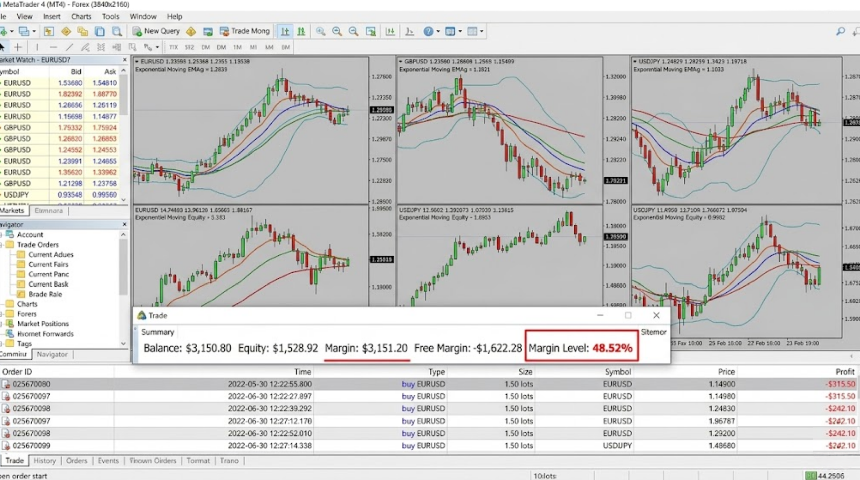Switch chart to the MM timeframe
860x480 pixels.
269,47
